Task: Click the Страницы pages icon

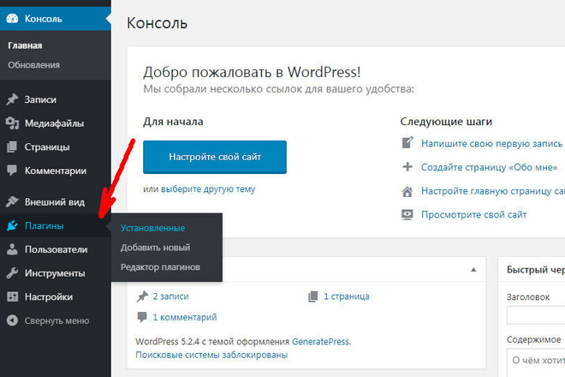Action: pos(12,147)
